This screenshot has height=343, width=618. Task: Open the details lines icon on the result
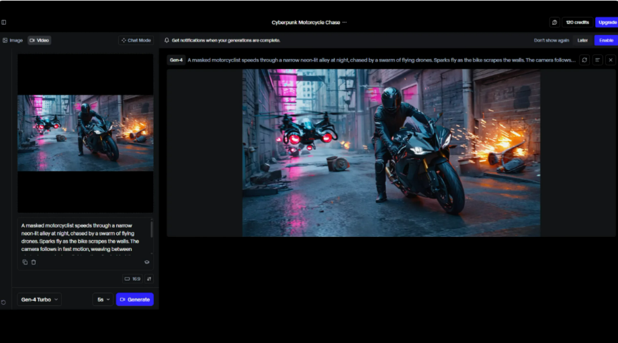pos(597,60)
